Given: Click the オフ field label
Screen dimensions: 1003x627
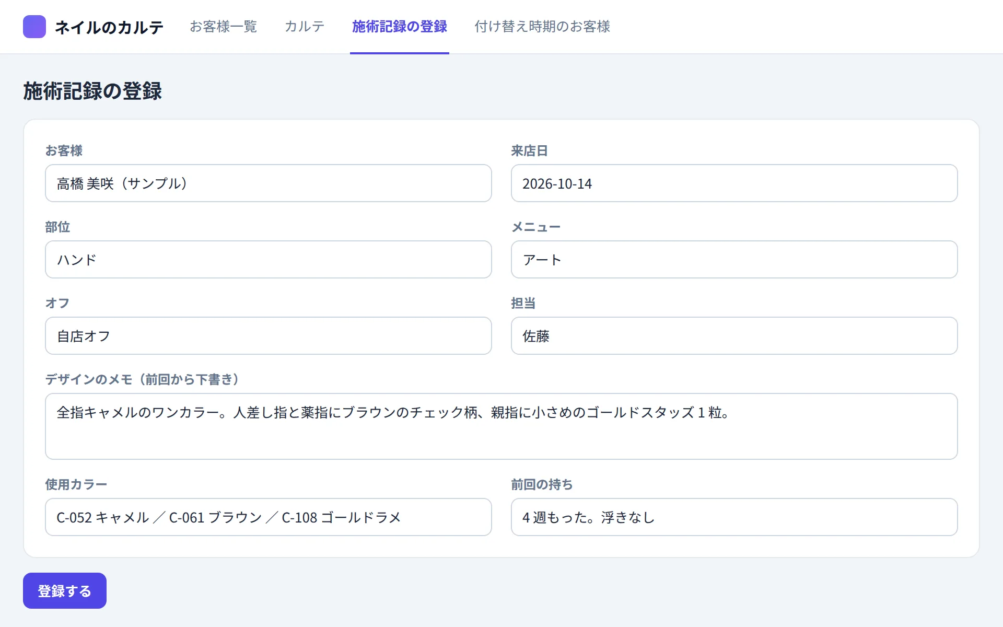Looking at the screenshot, I should 57,304.
